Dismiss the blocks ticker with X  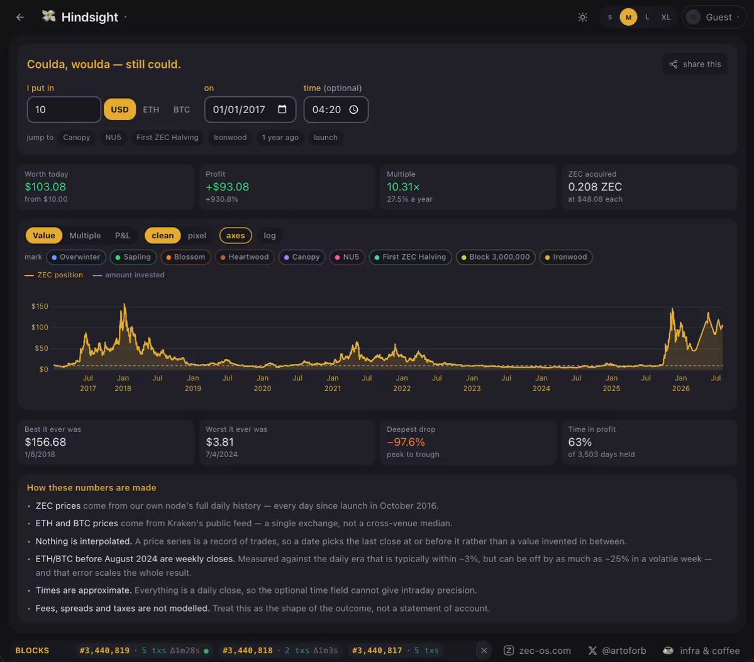click(484, 651)
